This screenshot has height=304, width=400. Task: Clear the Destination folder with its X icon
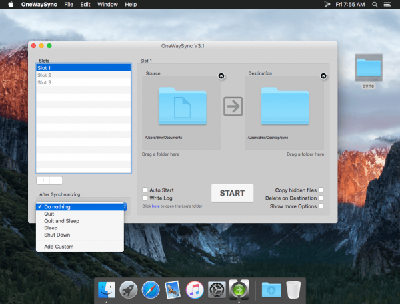coord(323,76)
